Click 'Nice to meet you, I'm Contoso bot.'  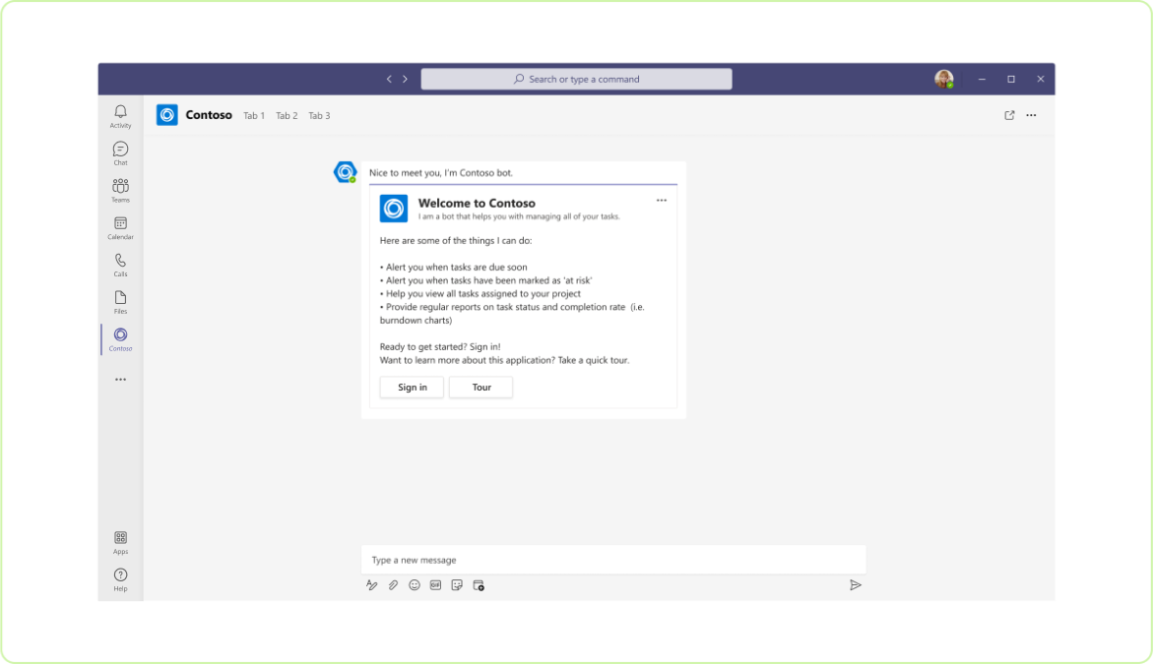[441, 173]
